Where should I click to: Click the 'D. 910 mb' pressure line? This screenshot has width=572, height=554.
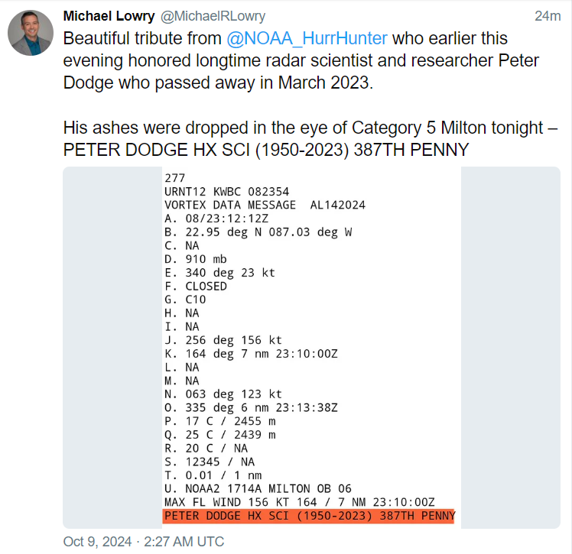(x=196, y=259)
